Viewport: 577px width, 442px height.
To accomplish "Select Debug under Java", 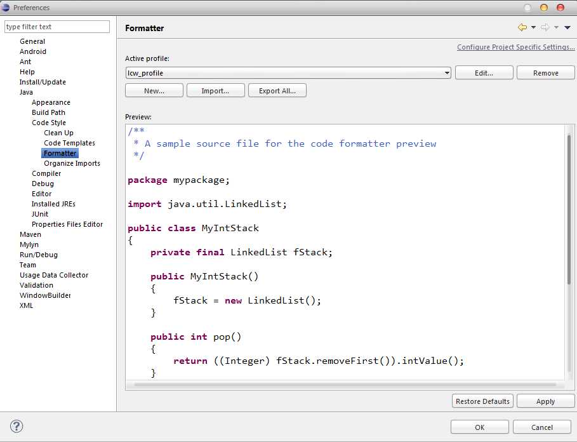I will 43,184.
